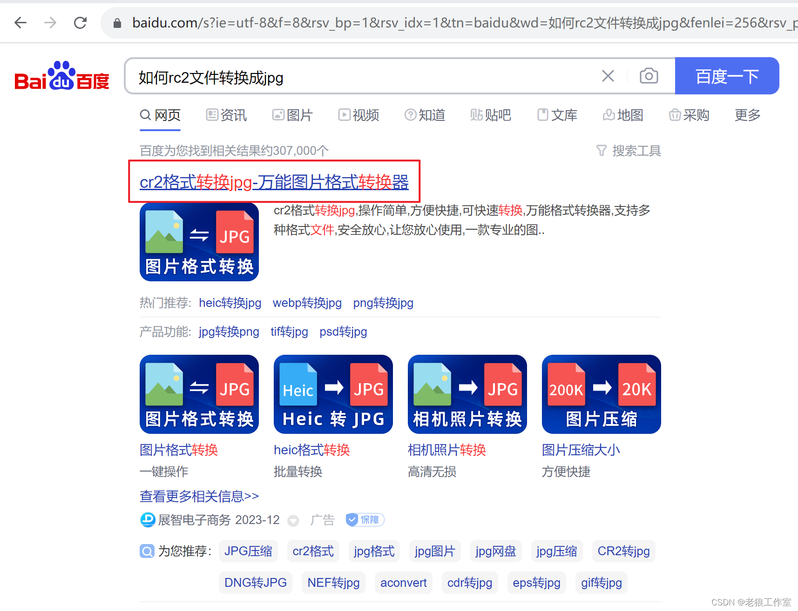Click 查看更多相关信息>> link
The image size is (798, 611).
199,496
